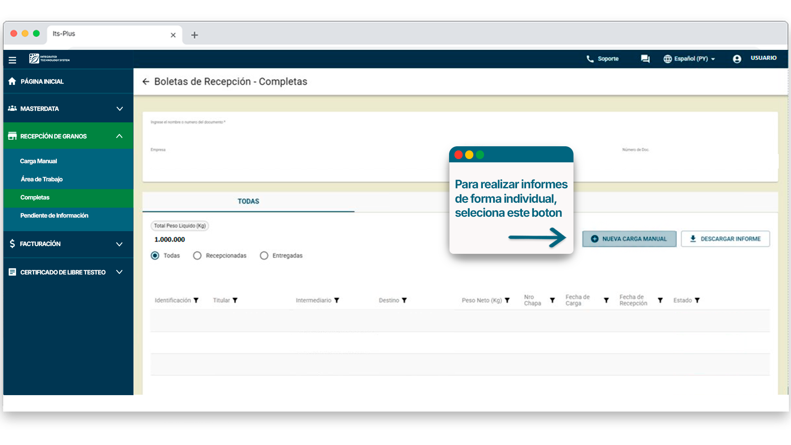Click the back arrow beside Boletas de Recepción
791x445 pixels.
[146, 82]
